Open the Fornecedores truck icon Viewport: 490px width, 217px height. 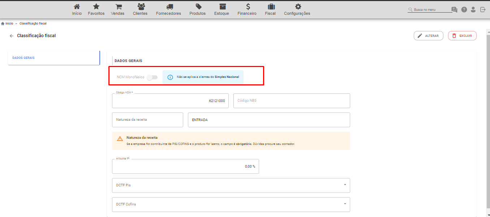168,6
